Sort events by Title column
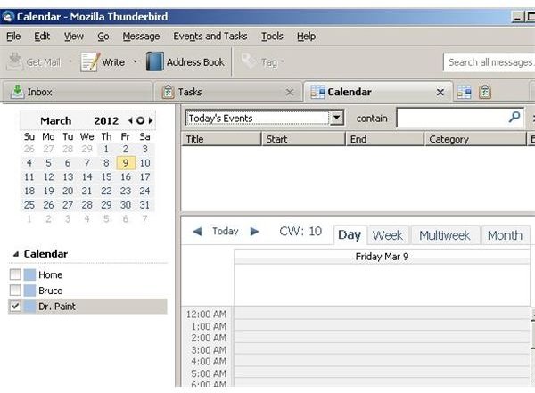The height and width of the screenshot is (393, 535). 221,139
